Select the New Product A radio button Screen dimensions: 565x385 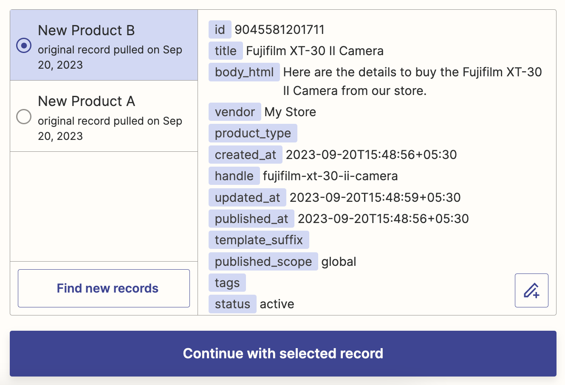(x=24, y=117)
